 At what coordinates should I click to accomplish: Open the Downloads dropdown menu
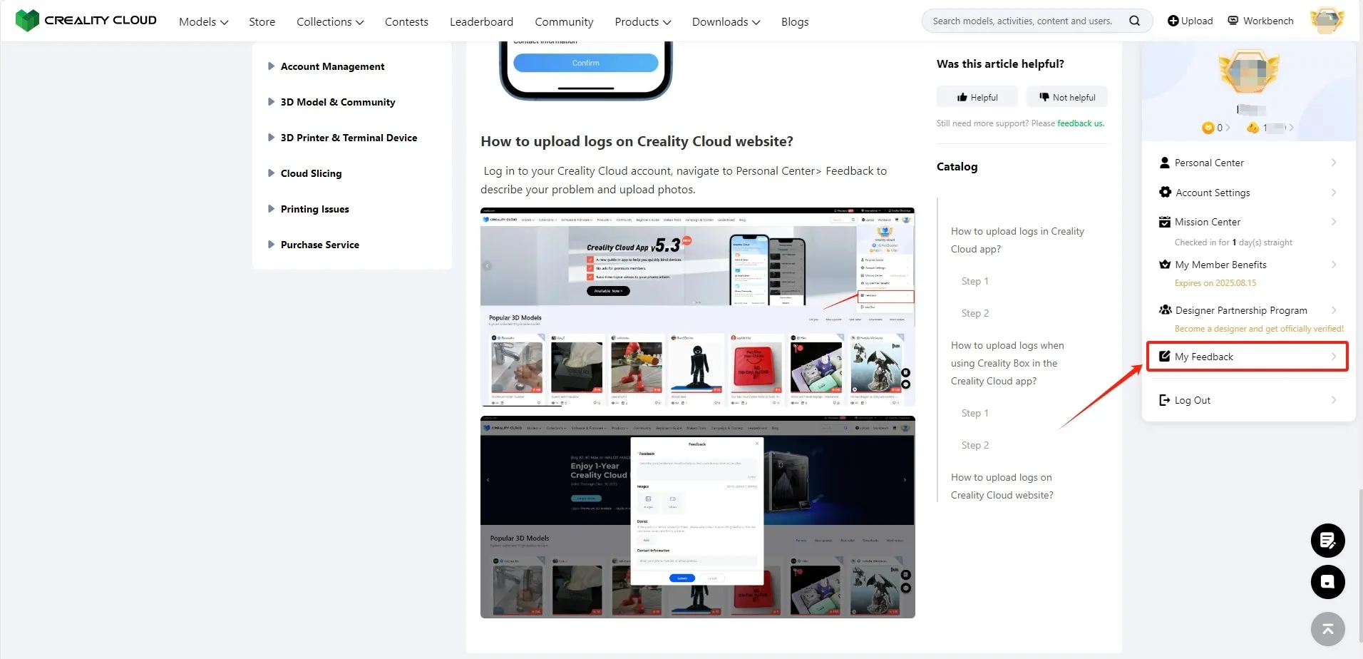(726, 21)
